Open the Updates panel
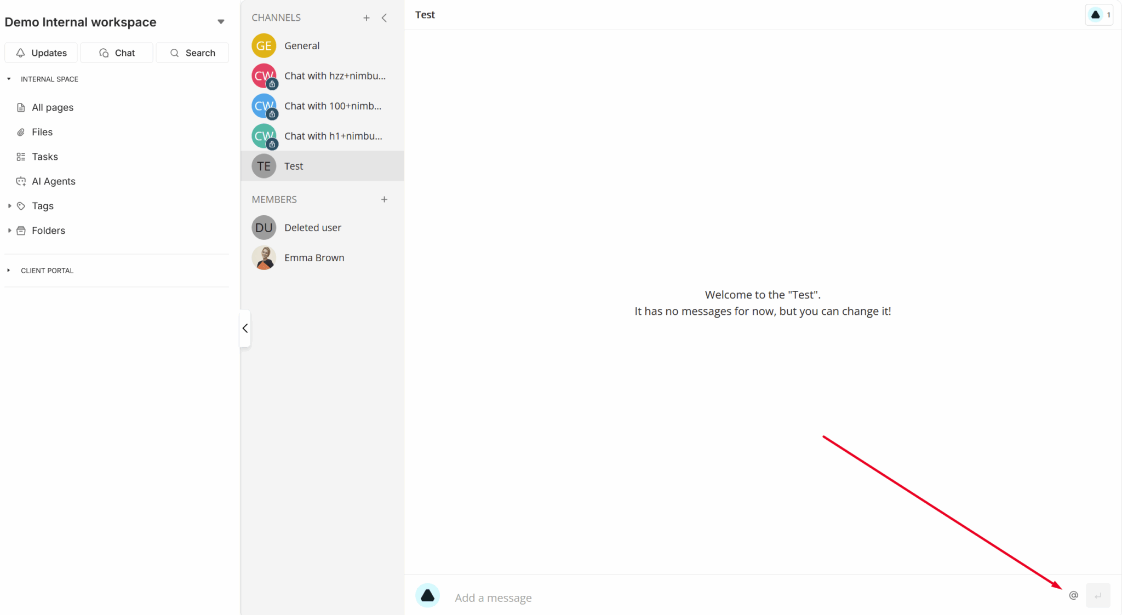1122x615 pixels. (41, 53)
